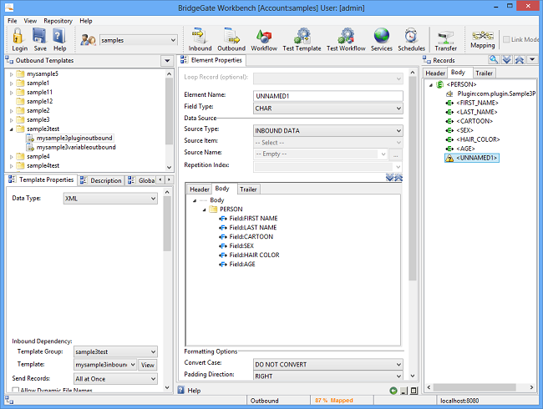Open the Repository menu
Screen dimensions: 543x409
click(x=58, y=21)
